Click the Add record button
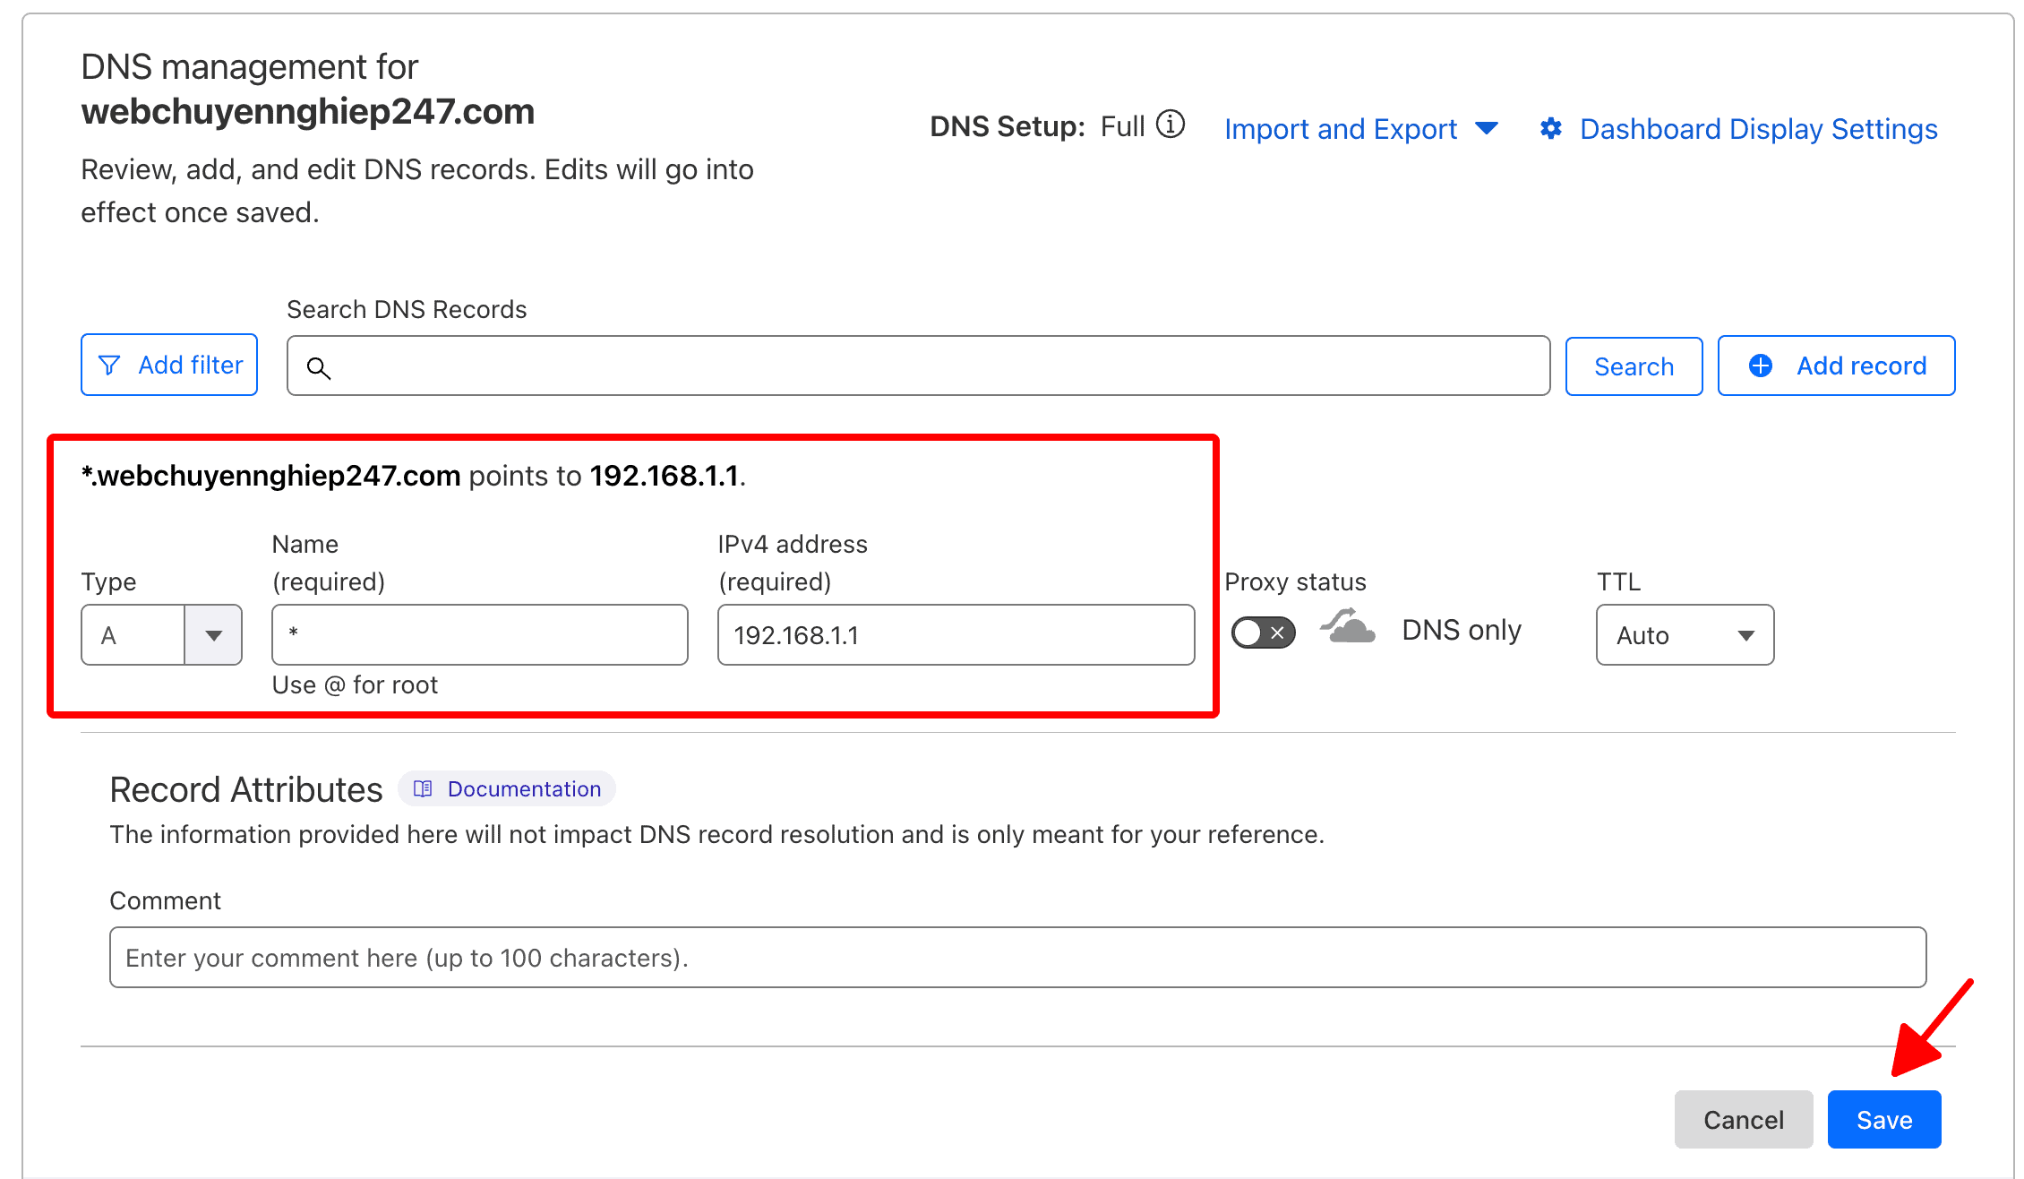This screenshot has width=2024, height=1179. [x=1836, y=366]
